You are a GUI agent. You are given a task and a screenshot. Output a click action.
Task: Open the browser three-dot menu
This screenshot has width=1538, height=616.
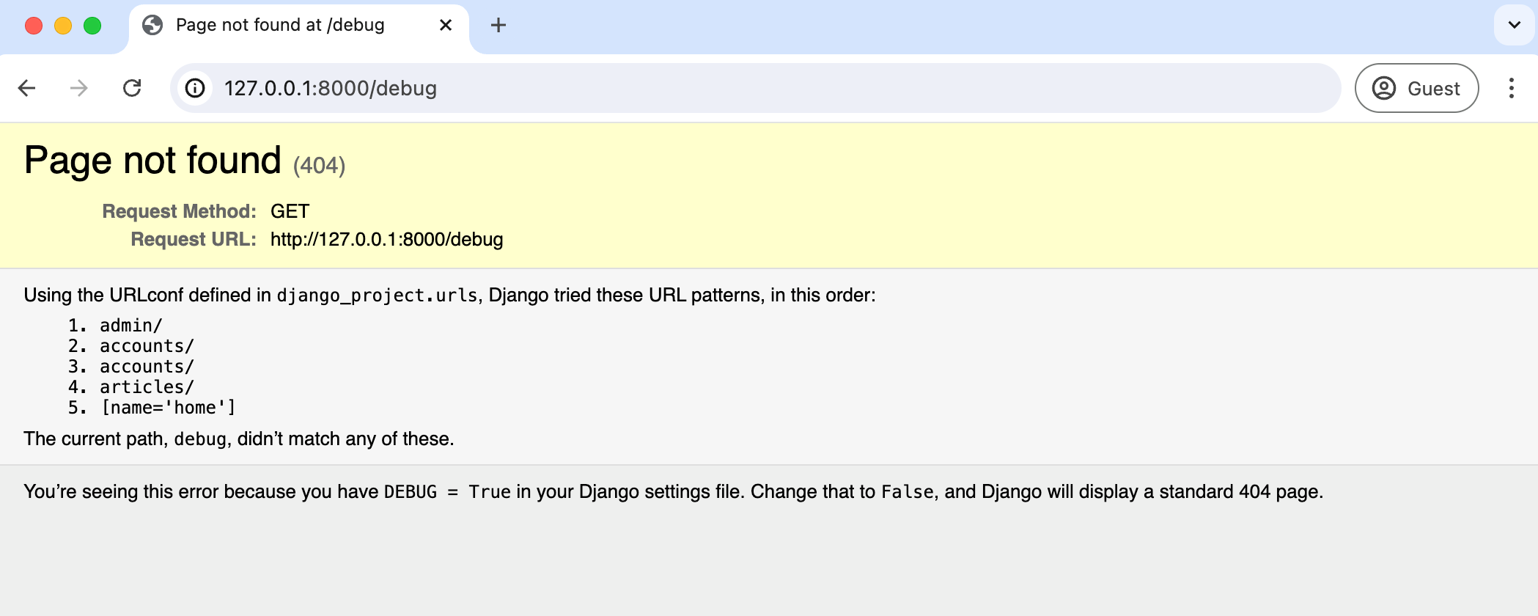tap(1511, 88)
